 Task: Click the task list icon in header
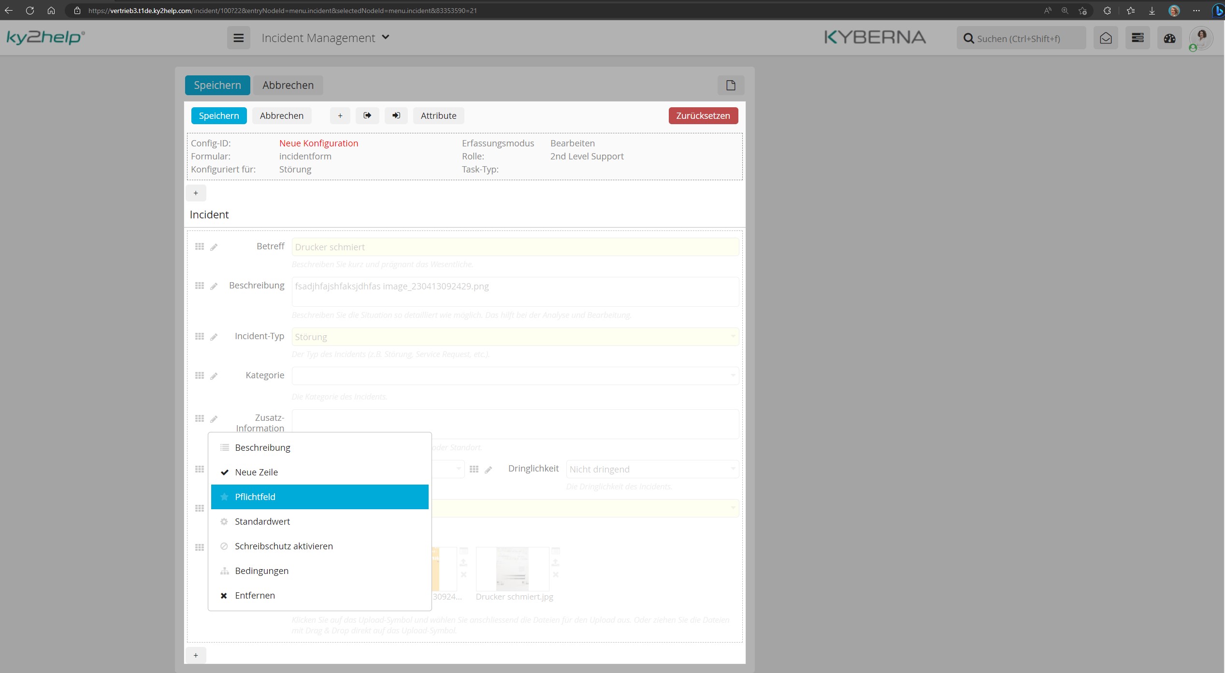click(1138, 38)
